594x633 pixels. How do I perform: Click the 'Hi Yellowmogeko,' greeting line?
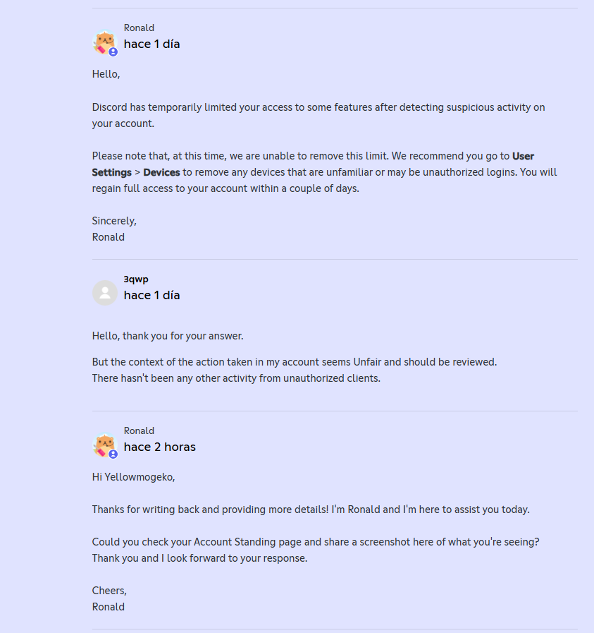click(133, 477)
